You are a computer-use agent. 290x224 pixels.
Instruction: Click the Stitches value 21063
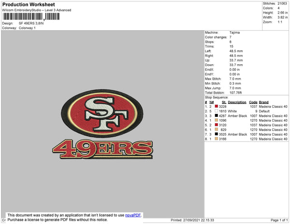point(282,3)
